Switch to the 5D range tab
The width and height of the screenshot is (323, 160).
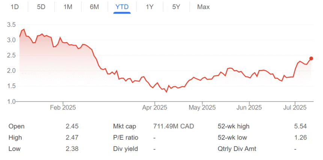click(x=41, y=7)
